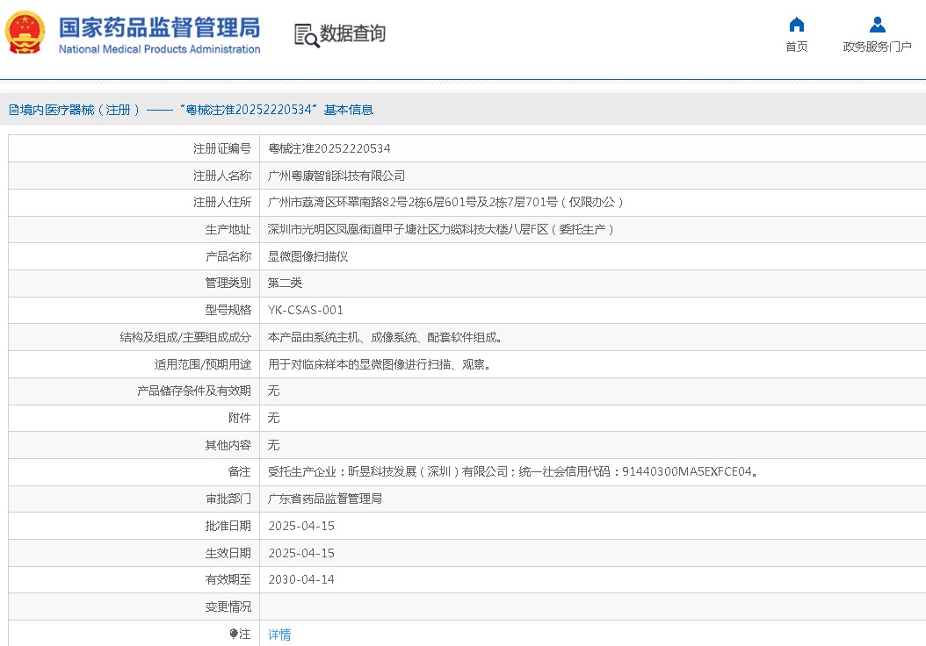Click the 政务服务门户 person icon

(877, 25)
